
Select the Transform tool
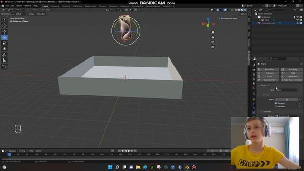point(4,48)
